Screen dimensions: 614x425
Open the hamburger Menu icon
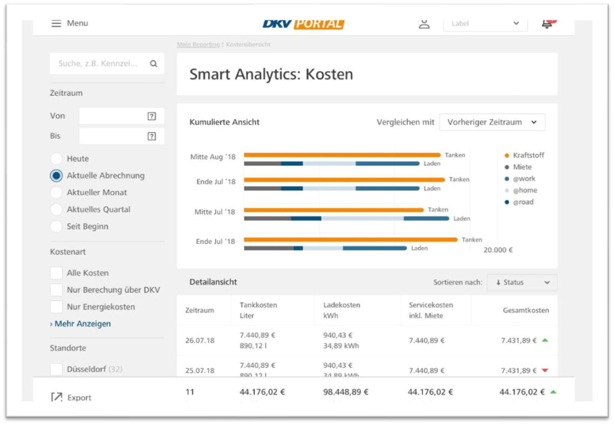(x=56, y=23)
